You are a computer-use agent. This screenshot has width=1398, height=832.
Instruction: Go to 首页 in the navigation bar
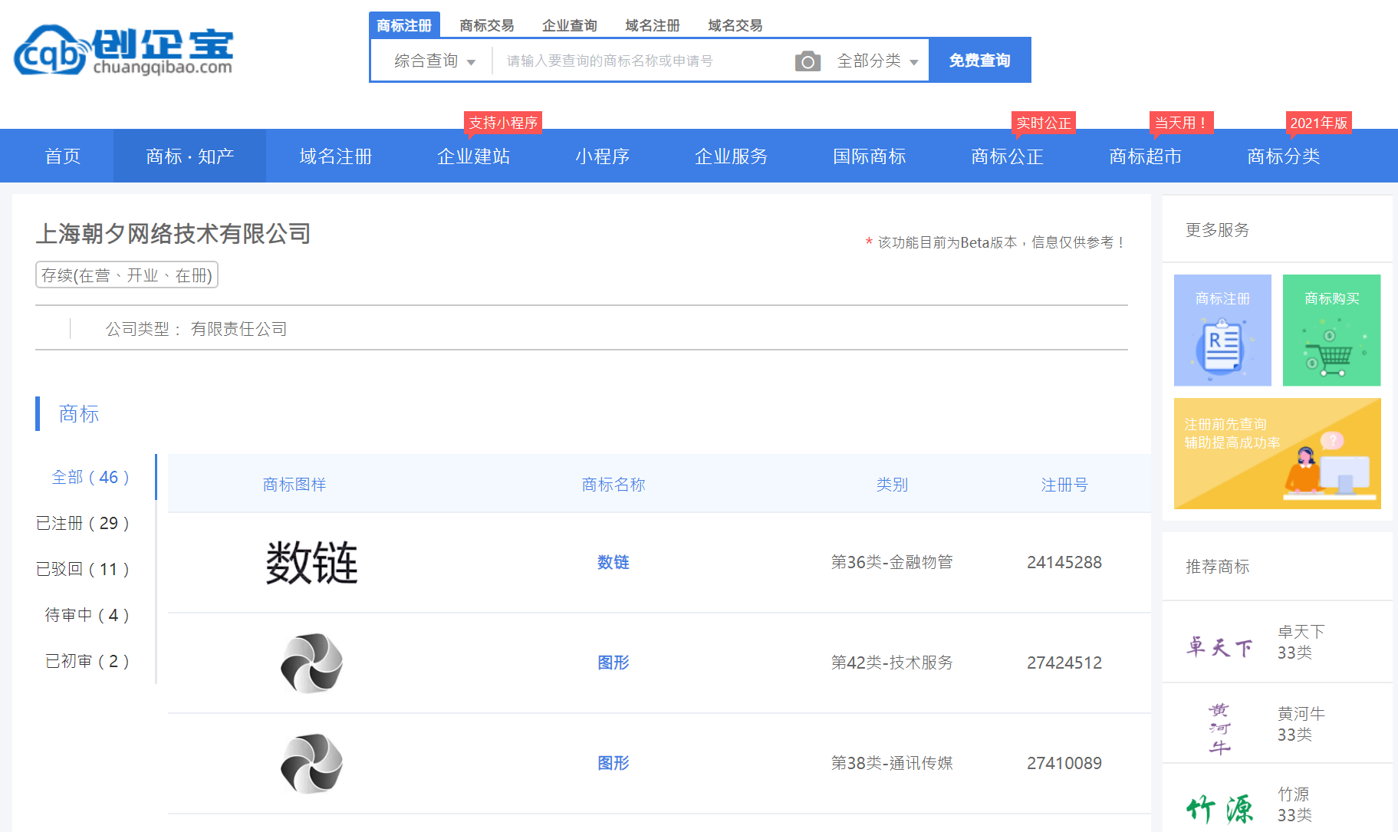coord(63,156)
